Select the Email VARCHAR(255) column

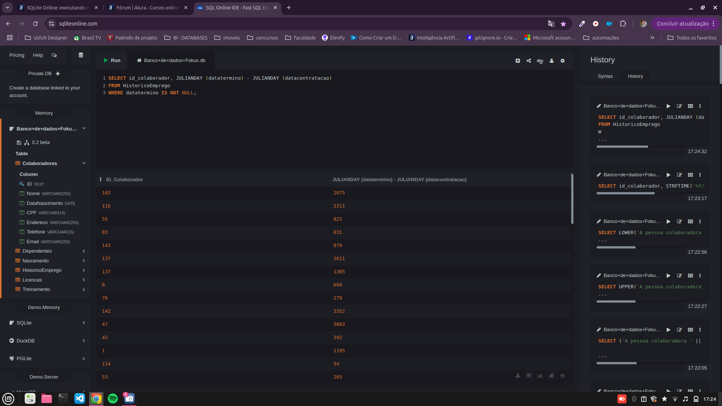45,242
